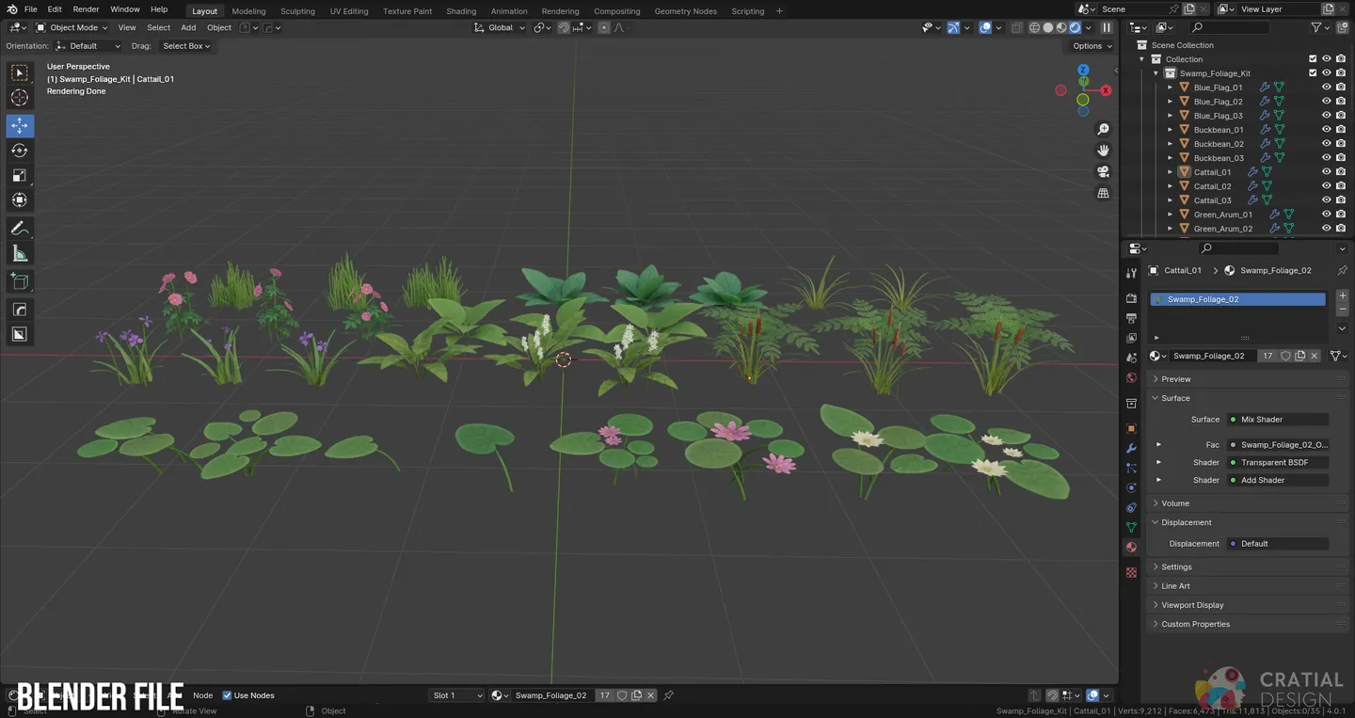The width and height of the screenshot is (1355, 718).
Task: Open the Physics properties tab
Action: 1131,487
